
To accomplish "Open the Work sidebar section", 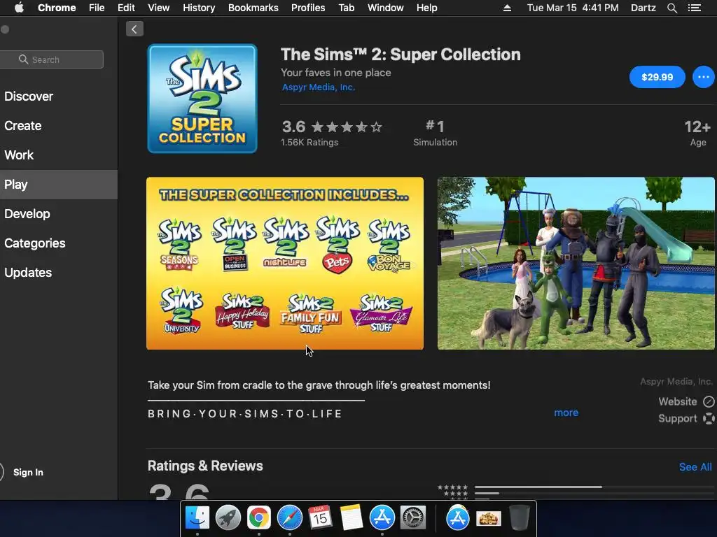I will point(19,155).
